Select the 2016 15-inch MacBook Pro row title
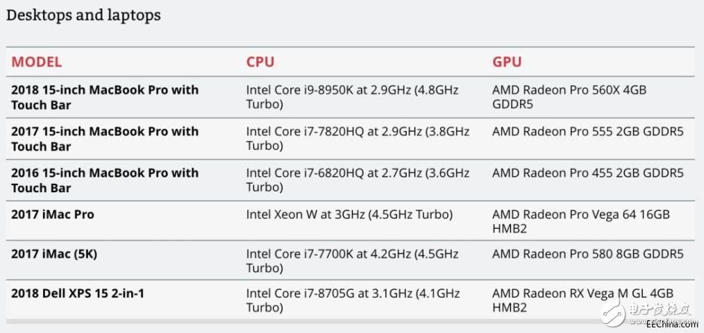The width and height of the screenshot is (704, 333). (105, 180)
